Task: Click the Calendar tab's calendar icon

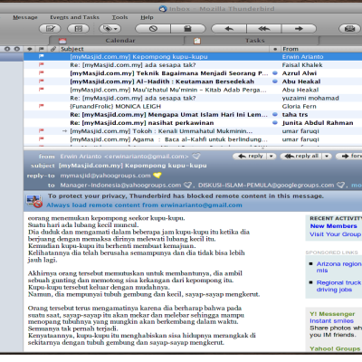Action: coord(62,41)
